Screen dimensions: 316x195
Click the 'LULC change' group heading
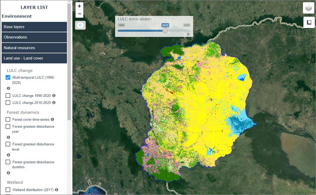[x=20, y=71]
